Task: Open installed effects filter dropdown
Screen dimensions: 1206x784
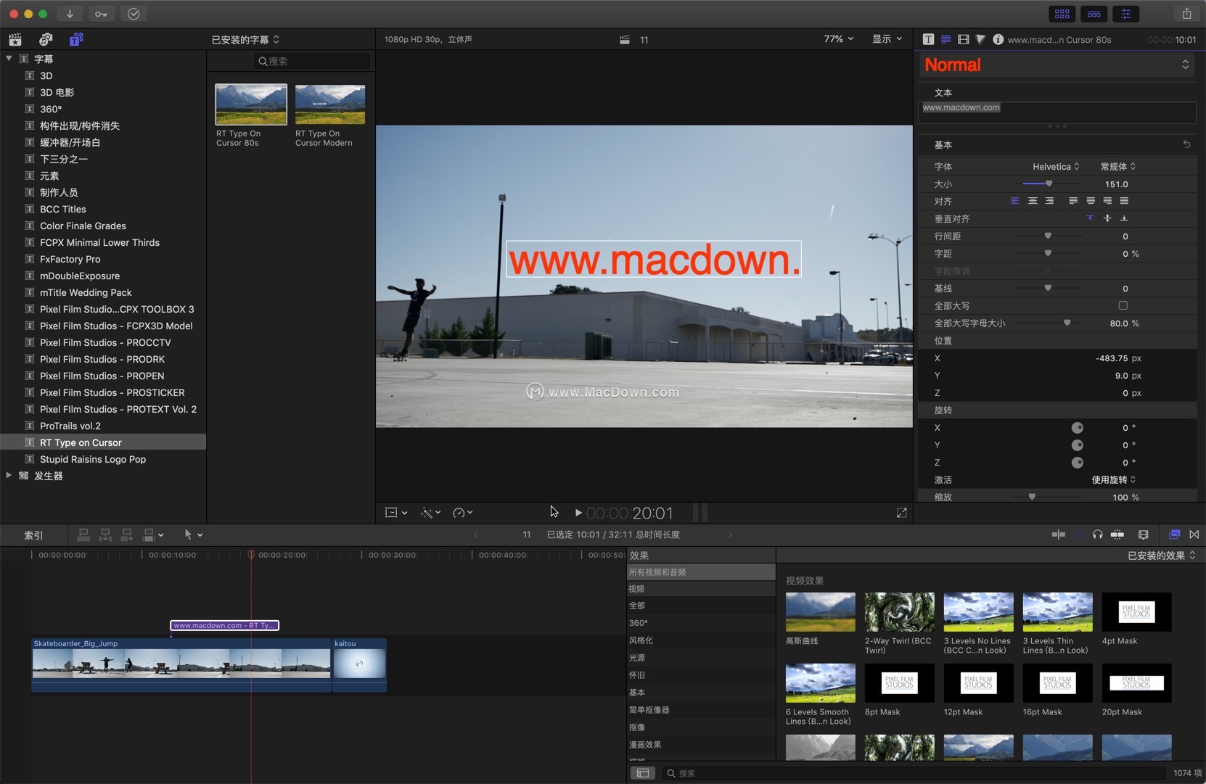Action: coord(1161,556)
